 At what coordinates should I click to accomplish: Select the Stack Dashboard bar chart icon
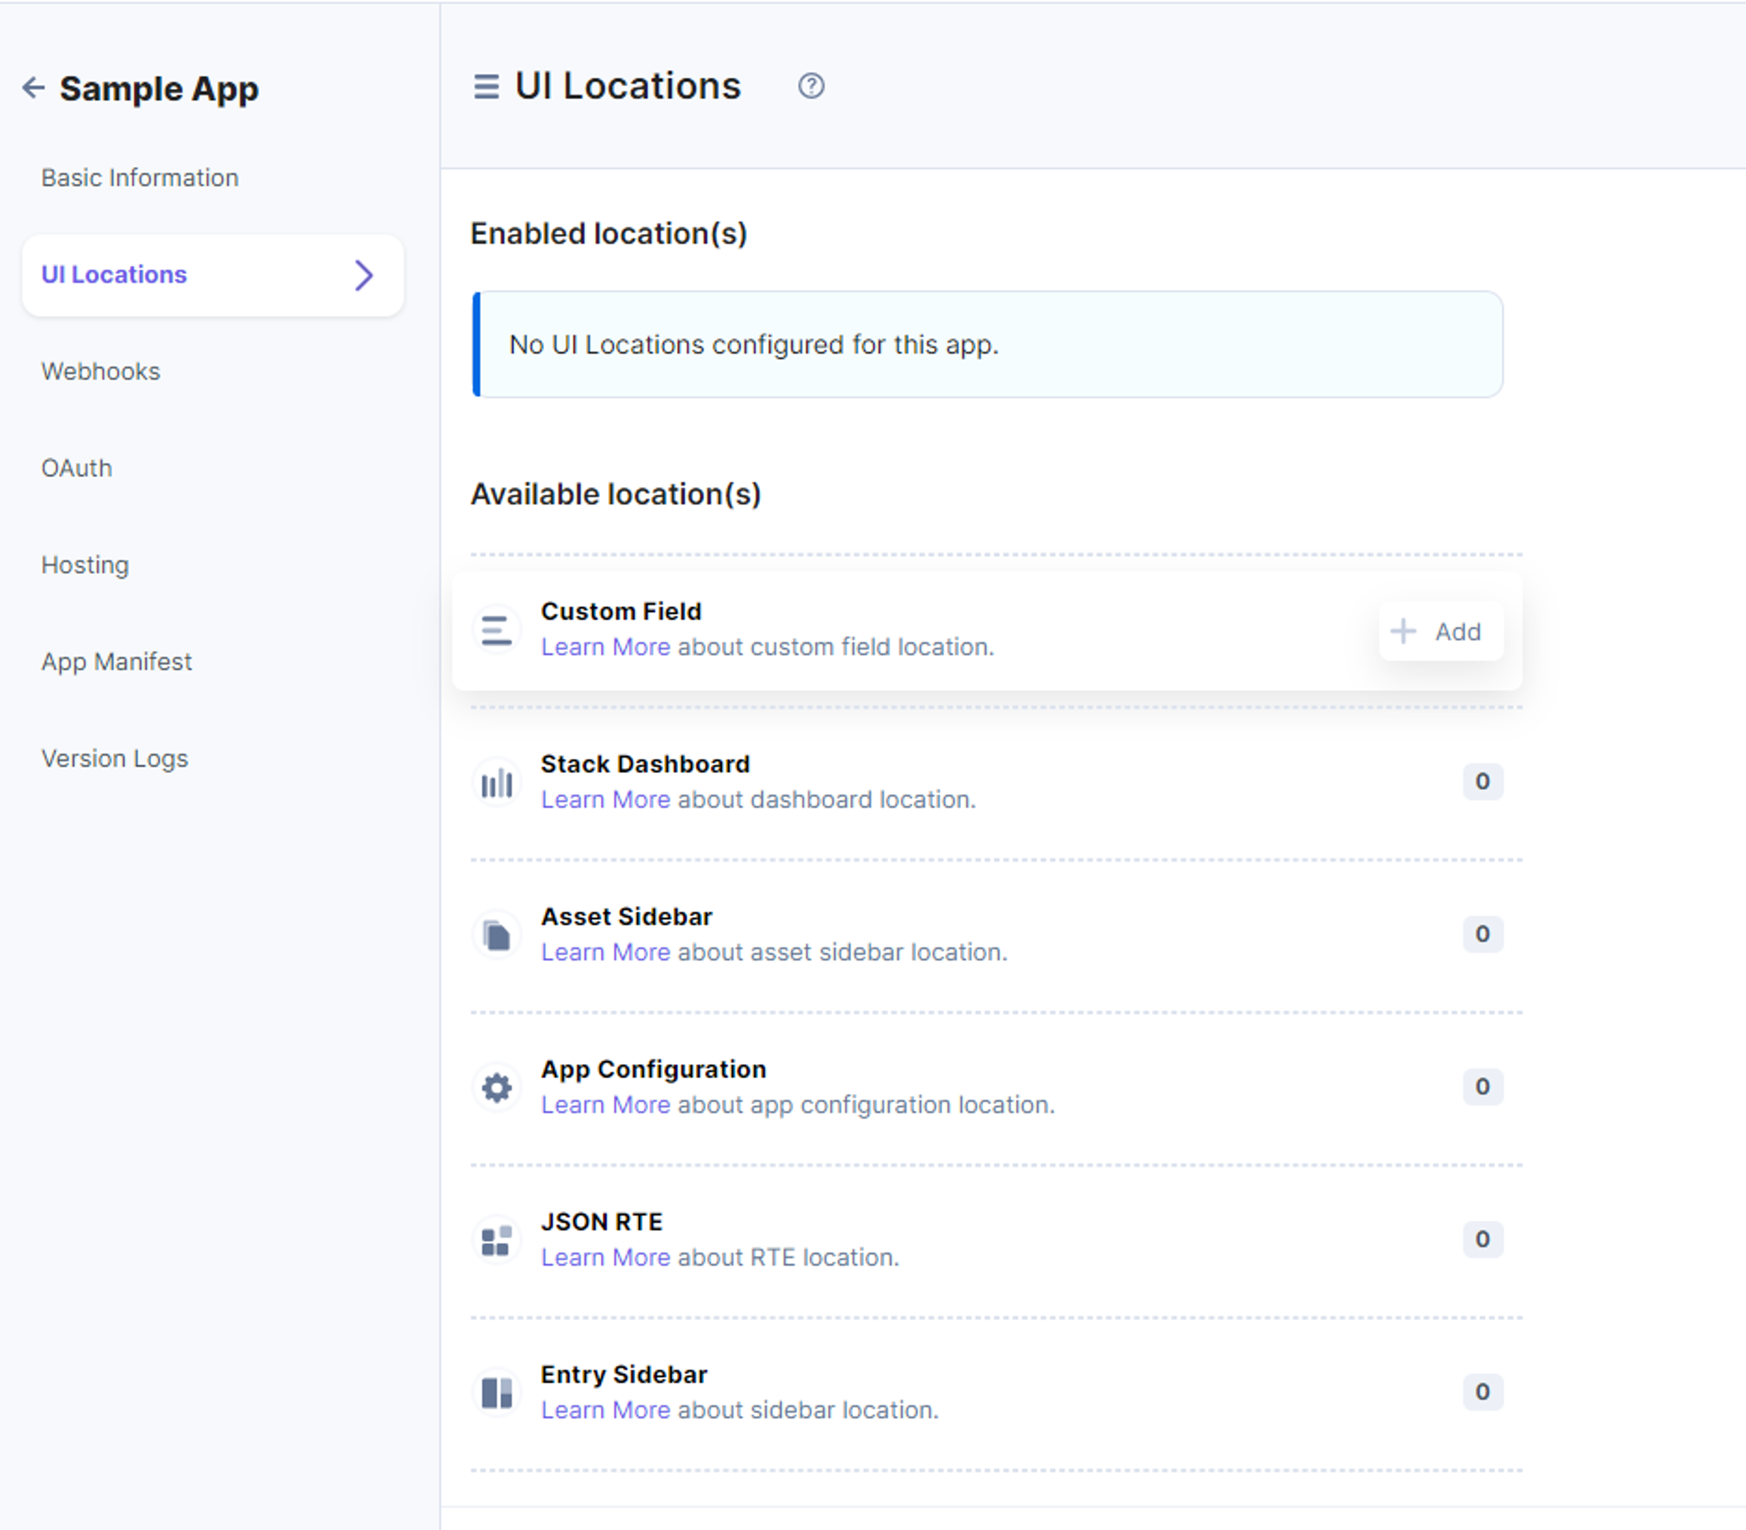point(497,783)
